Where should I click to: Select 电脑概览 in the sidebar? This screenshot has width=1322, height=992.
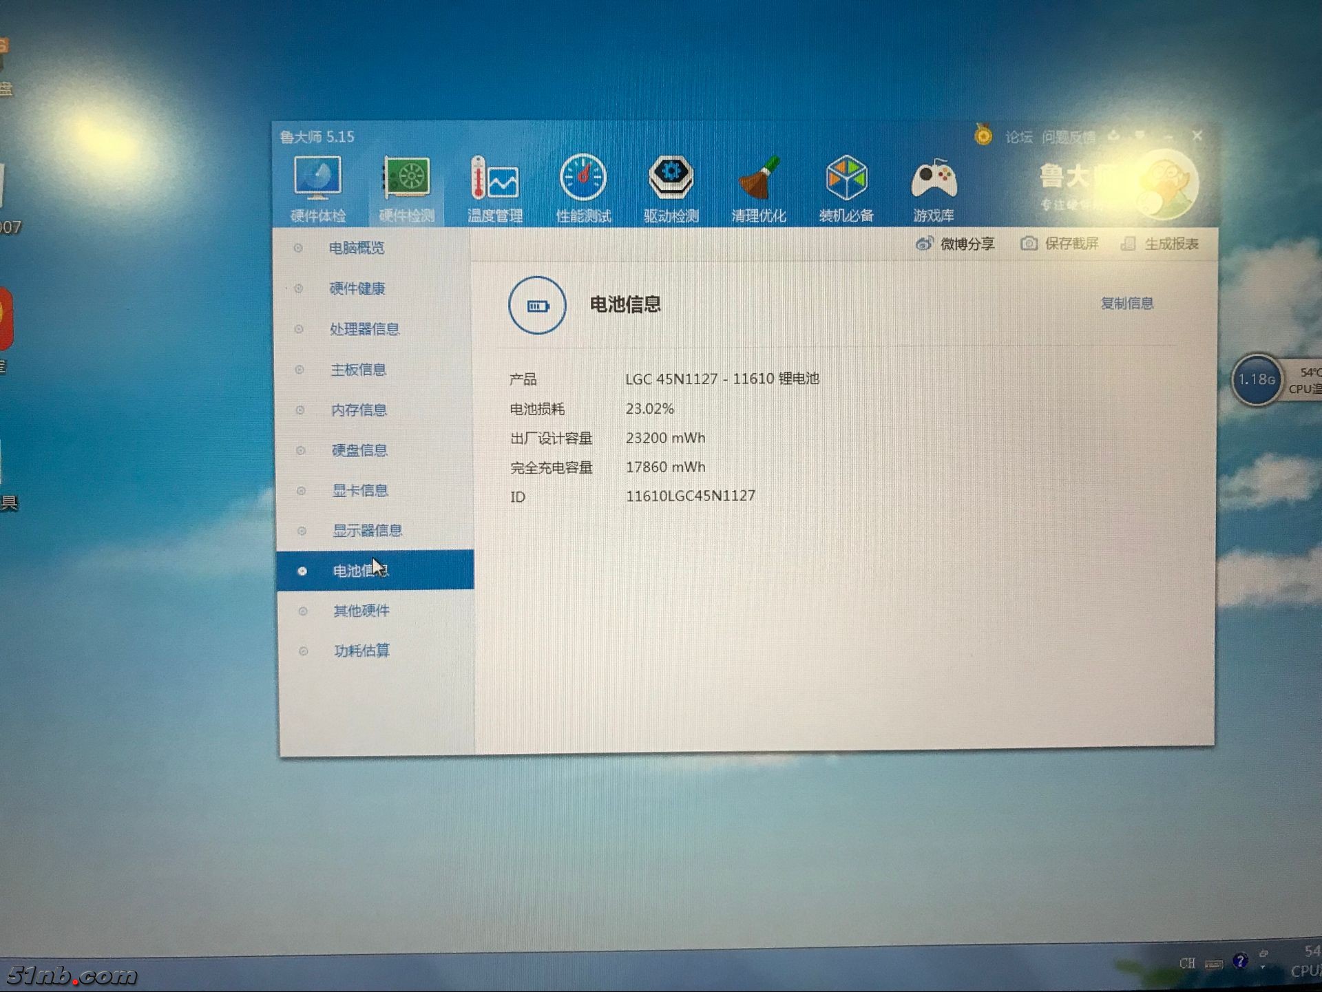(356, 248)
